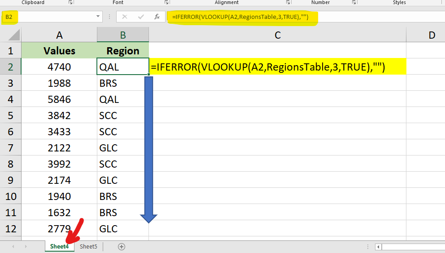This screenshot has height=253, width=445.
Task: Select row 8 header
Action: [x=10, y=164]
